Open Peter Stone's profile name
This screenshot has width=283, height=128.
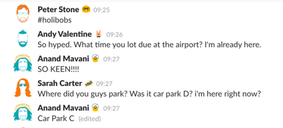pyautogui.click(x=58, y=9)
